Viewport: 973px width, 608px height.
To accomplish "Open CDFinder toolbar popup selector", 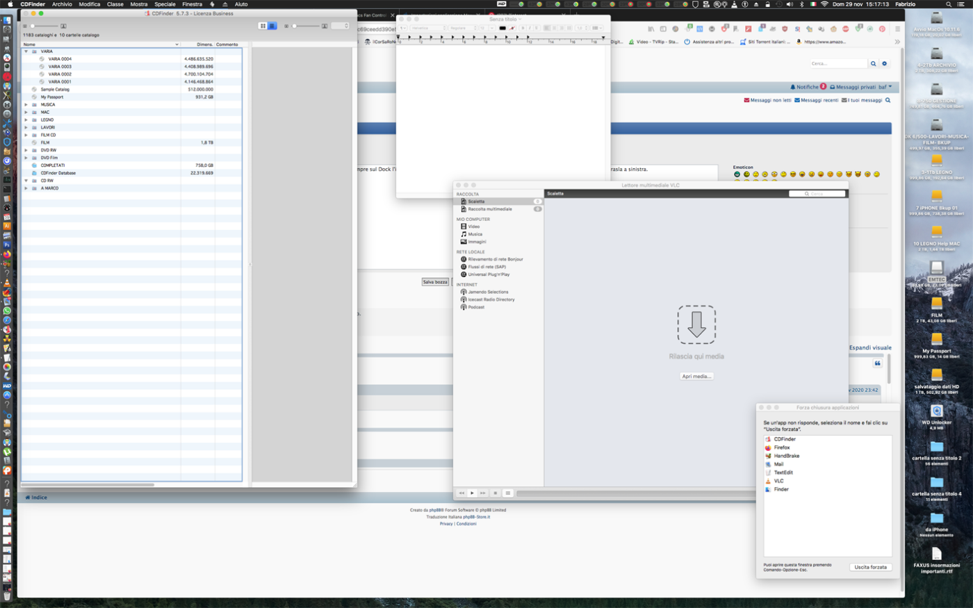I will (341, 26).
